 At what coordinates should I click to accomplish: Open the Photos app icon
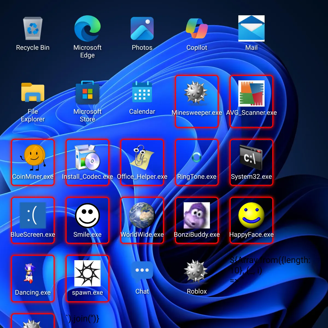(x=142, y=28)
